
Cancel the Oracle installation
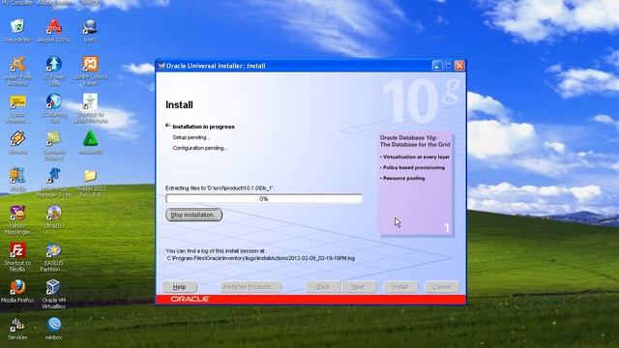point(442,287)
